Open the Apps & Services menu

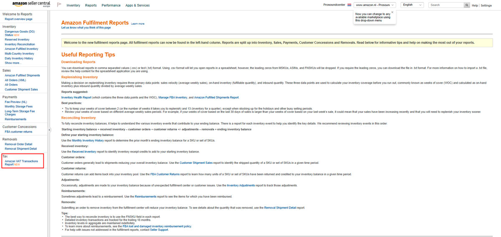(137, 5)
